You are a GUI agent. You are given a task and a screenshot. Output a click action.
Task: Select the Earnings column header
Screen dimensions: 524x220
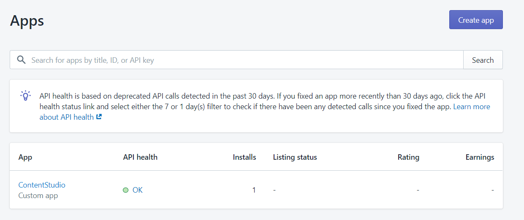480,157
